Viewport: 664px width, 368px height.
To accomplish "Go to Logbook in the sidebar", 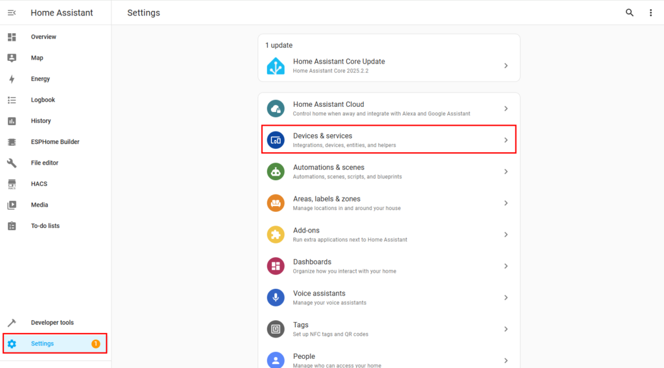I will pos(56,100).
